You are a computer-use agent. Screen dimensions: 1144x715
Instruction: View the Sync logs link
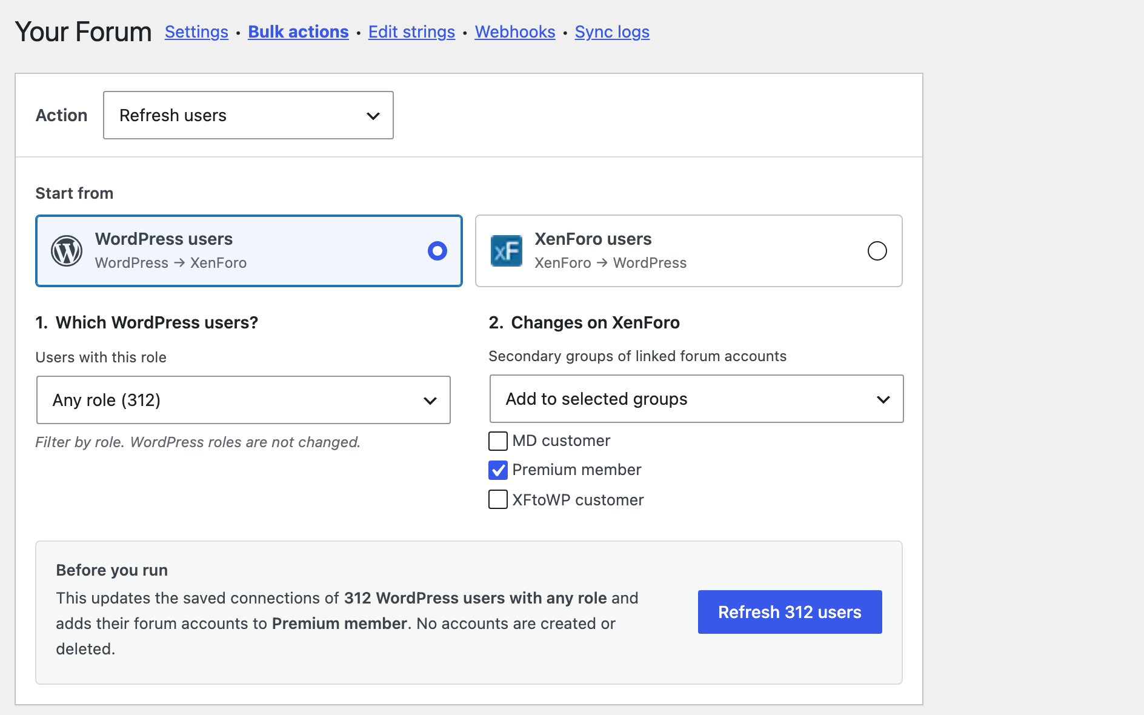pos(612,32)
